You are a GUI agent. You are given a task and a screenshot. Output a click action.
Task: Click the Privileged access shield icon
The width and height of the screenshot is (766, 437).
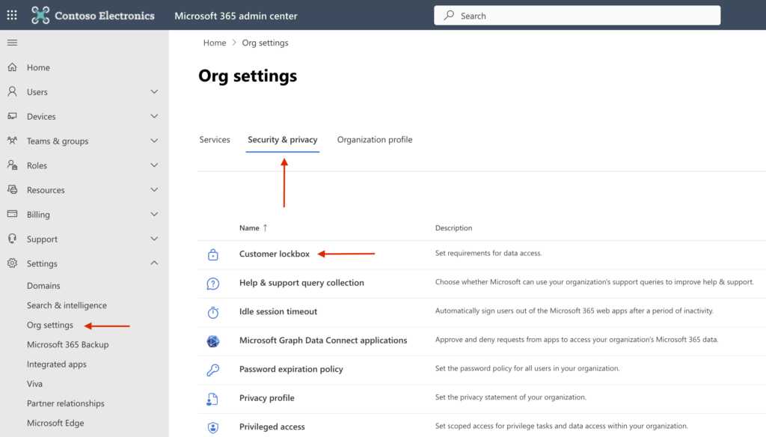[213, 427]
